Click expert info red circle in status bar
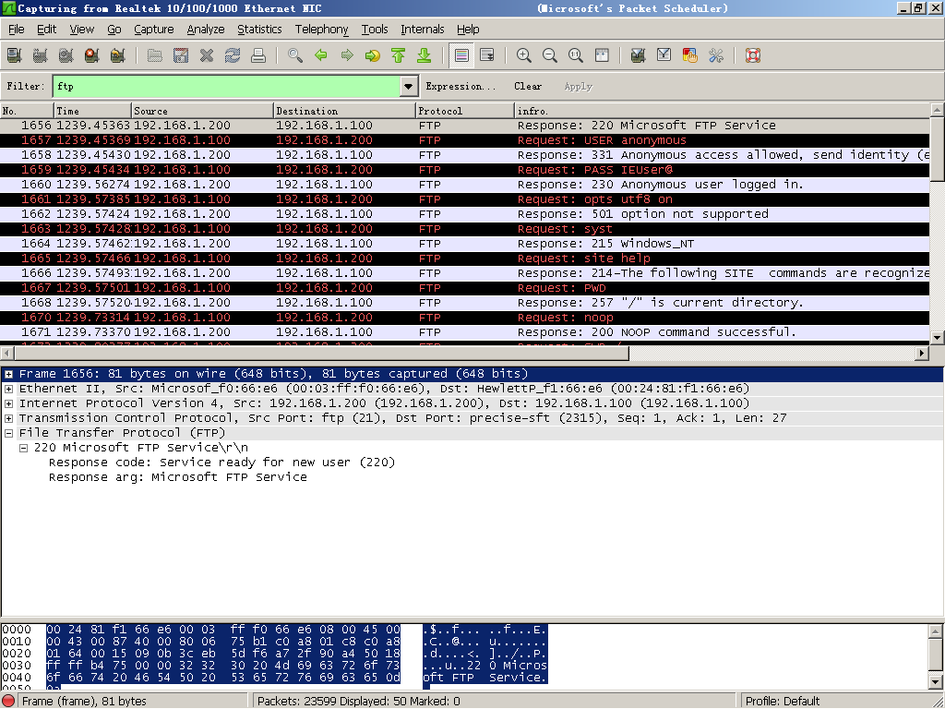Viewport: 945px width, 709px height. tap(9, 702)
